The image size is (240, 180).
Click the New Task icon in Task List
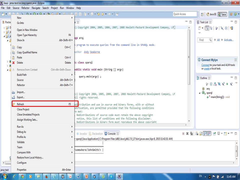tap(199, 28)
